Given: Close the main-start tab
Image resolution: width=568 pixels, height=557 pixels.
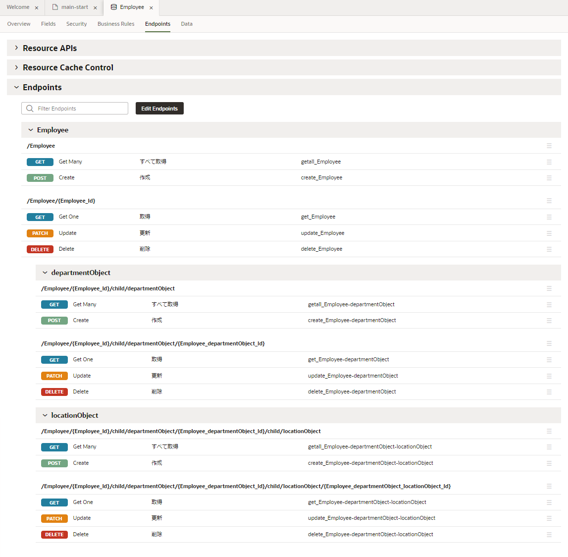Looking at the screenshot, I should click(x=95, y=7).
